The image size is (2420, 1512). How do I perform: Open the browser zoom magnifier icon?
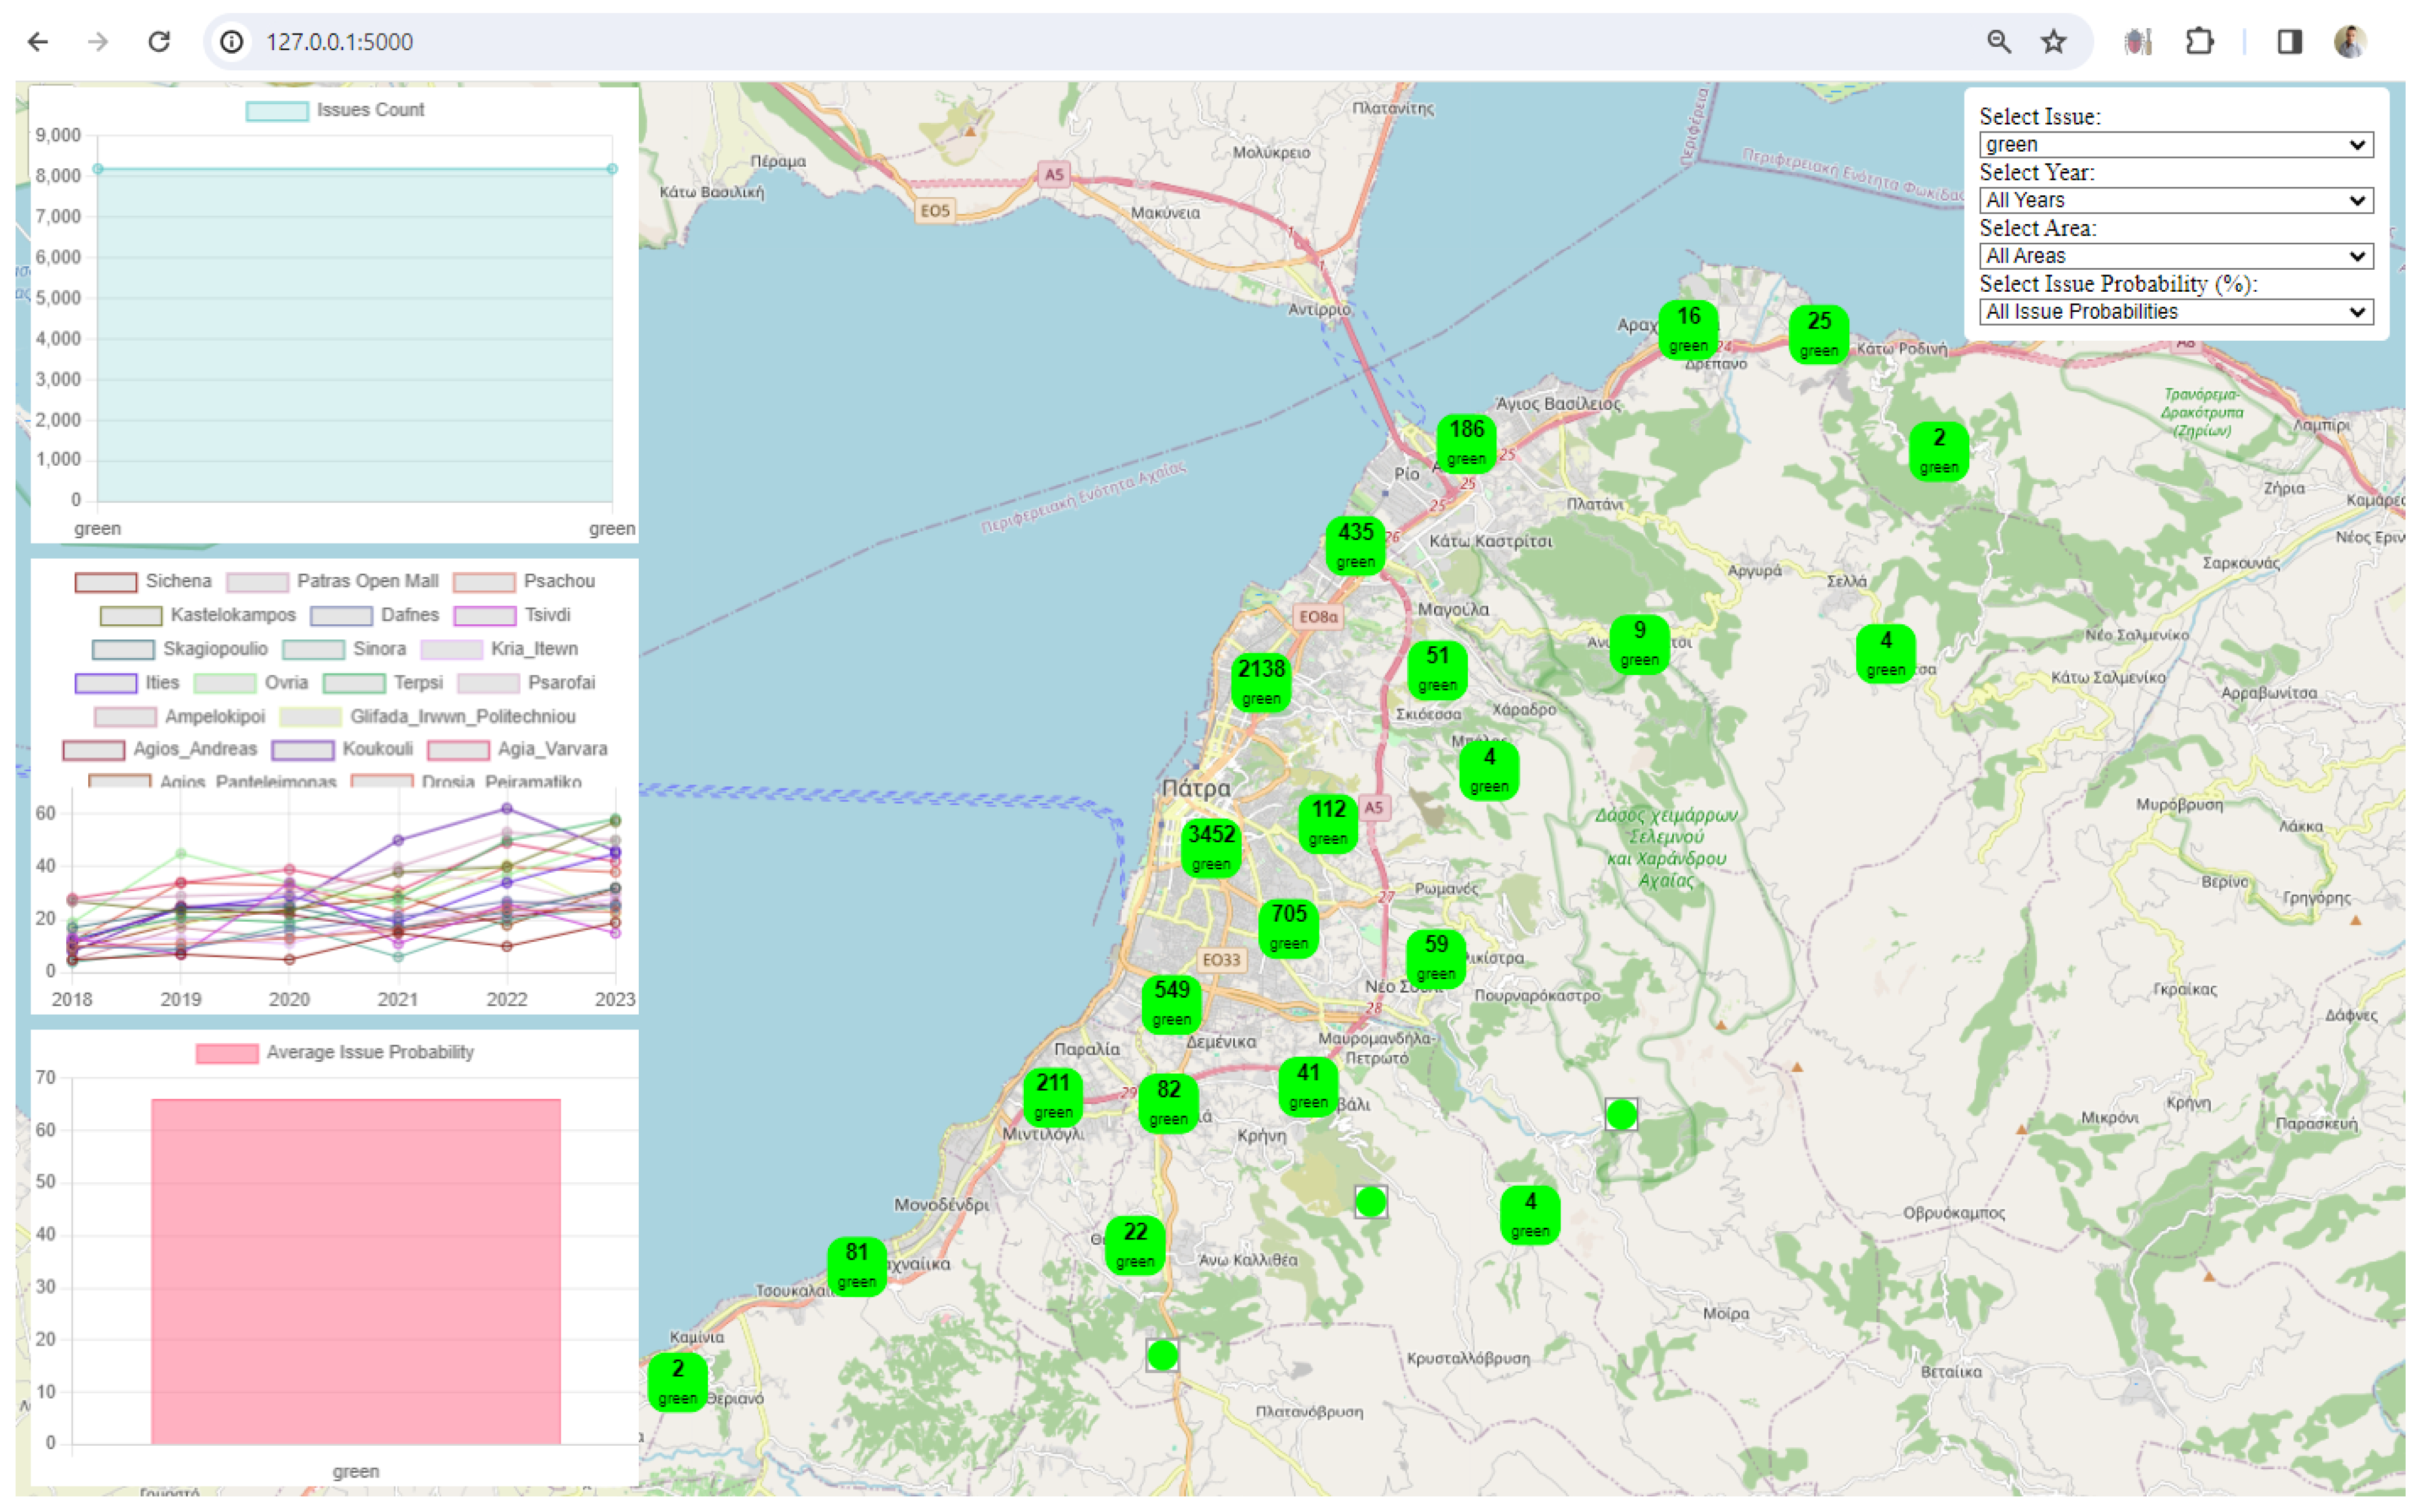coord(1998,41)
